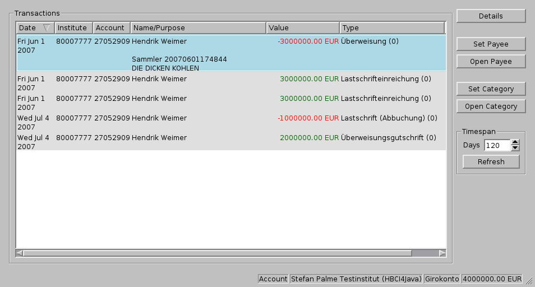Click Open Category button

coord(491,106)
